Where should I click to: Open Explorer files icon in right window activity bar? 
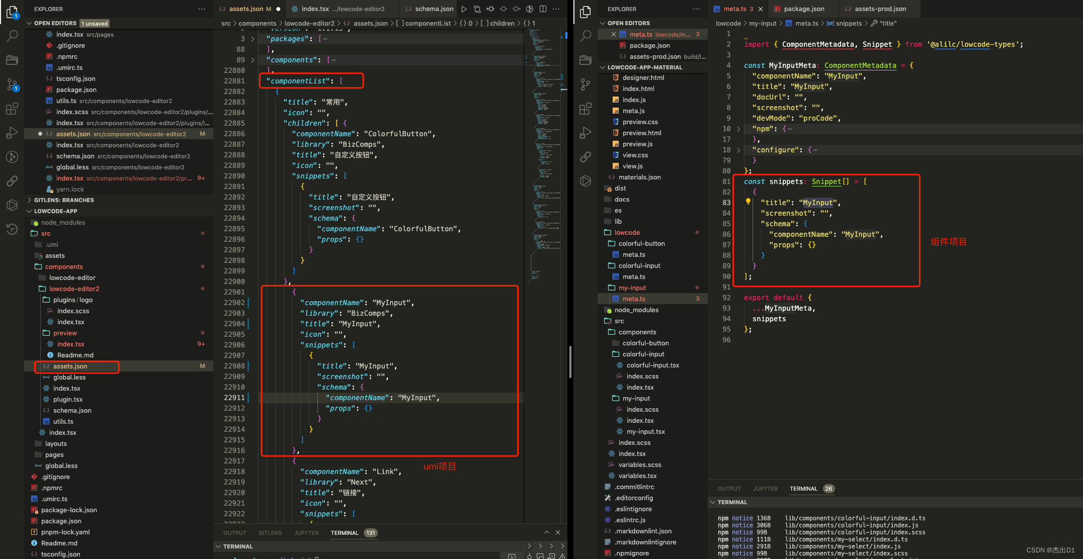[x=586, y=12]
